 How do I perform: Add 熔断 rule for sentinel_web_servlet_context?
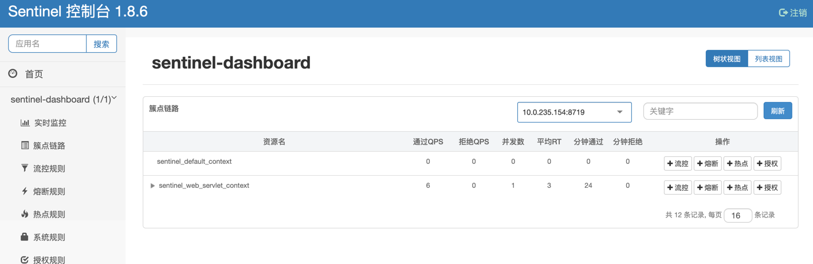[x=708, y=188]
